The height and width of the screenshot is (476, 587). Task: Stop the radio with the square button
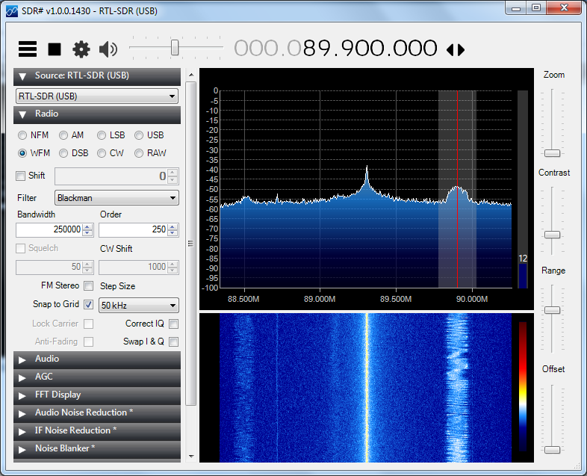55,49
